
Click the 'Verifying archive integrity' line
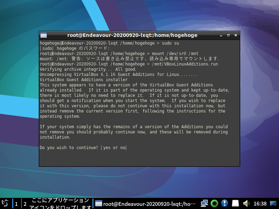(88, 69)
